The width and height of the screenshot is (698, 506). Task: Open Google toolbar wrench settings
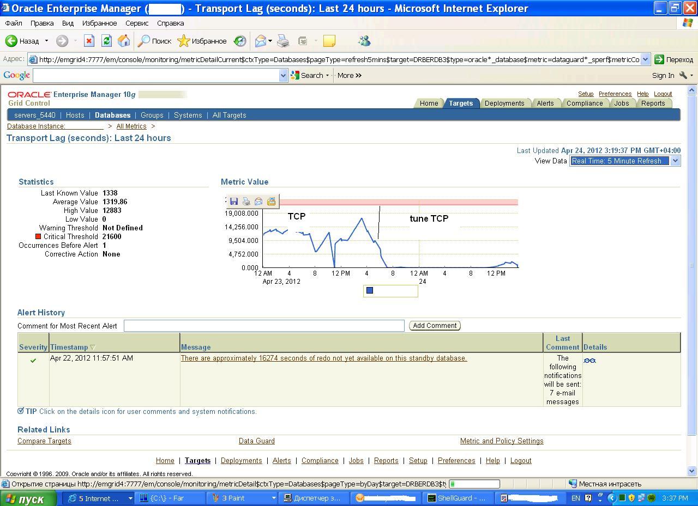[x=683, y=76]
